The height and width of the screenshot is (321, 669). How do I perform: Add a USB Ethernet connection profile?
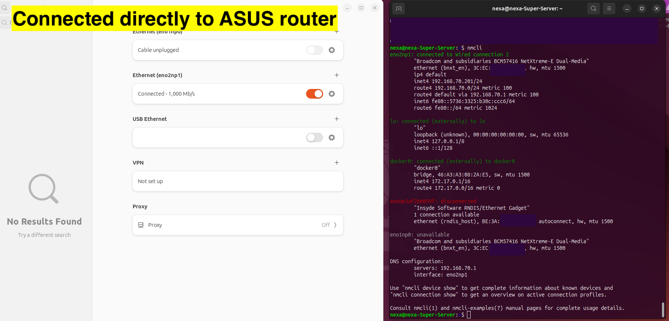[337, 119]
